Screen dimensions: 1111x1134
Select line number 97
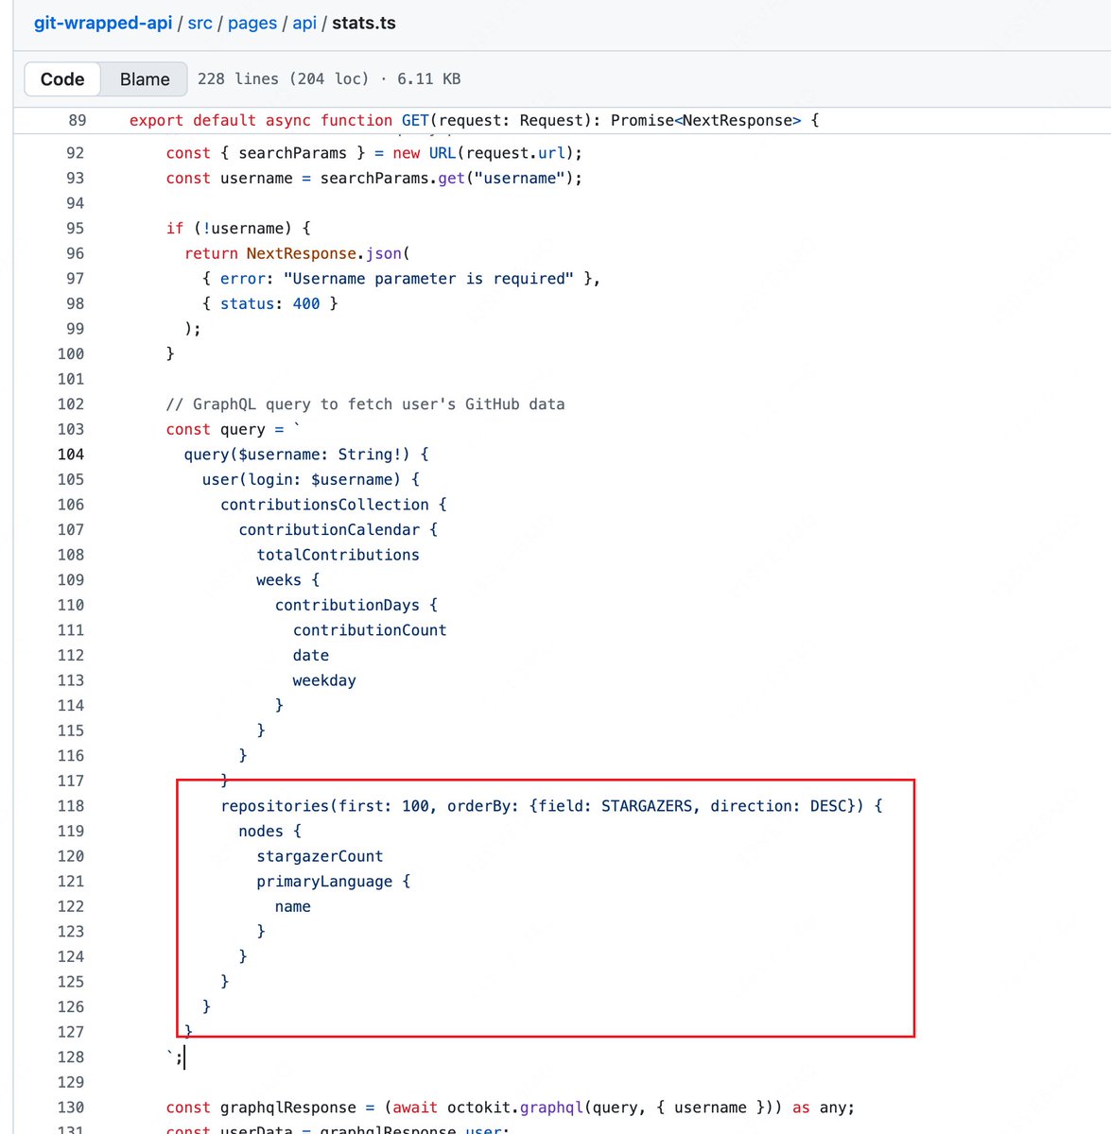[x=75, y=278]
